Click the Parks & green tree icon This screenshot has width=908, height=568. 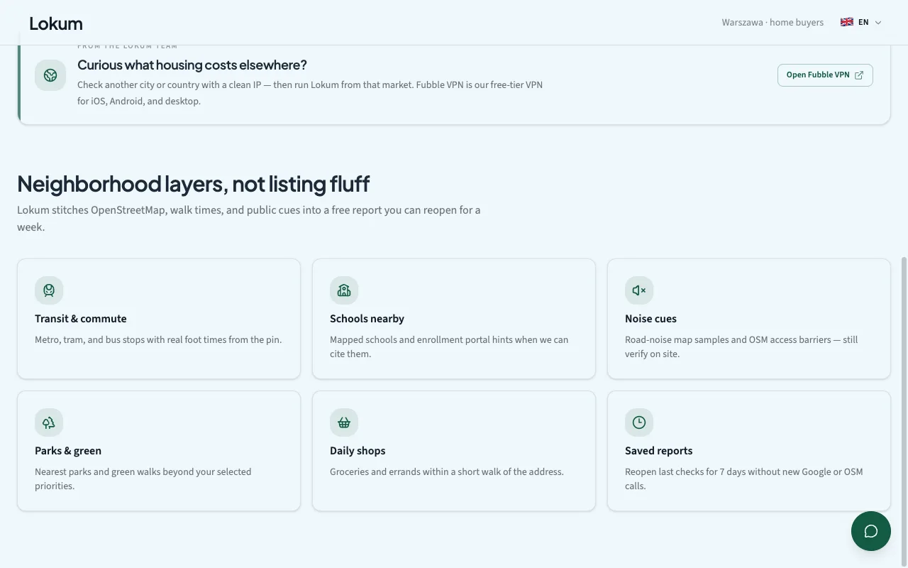pos(49,422)
